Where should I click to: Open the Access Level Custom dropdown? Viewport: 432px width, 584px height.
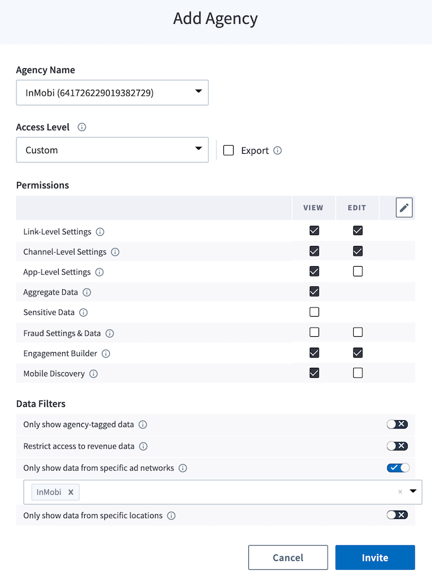point(112,150)
